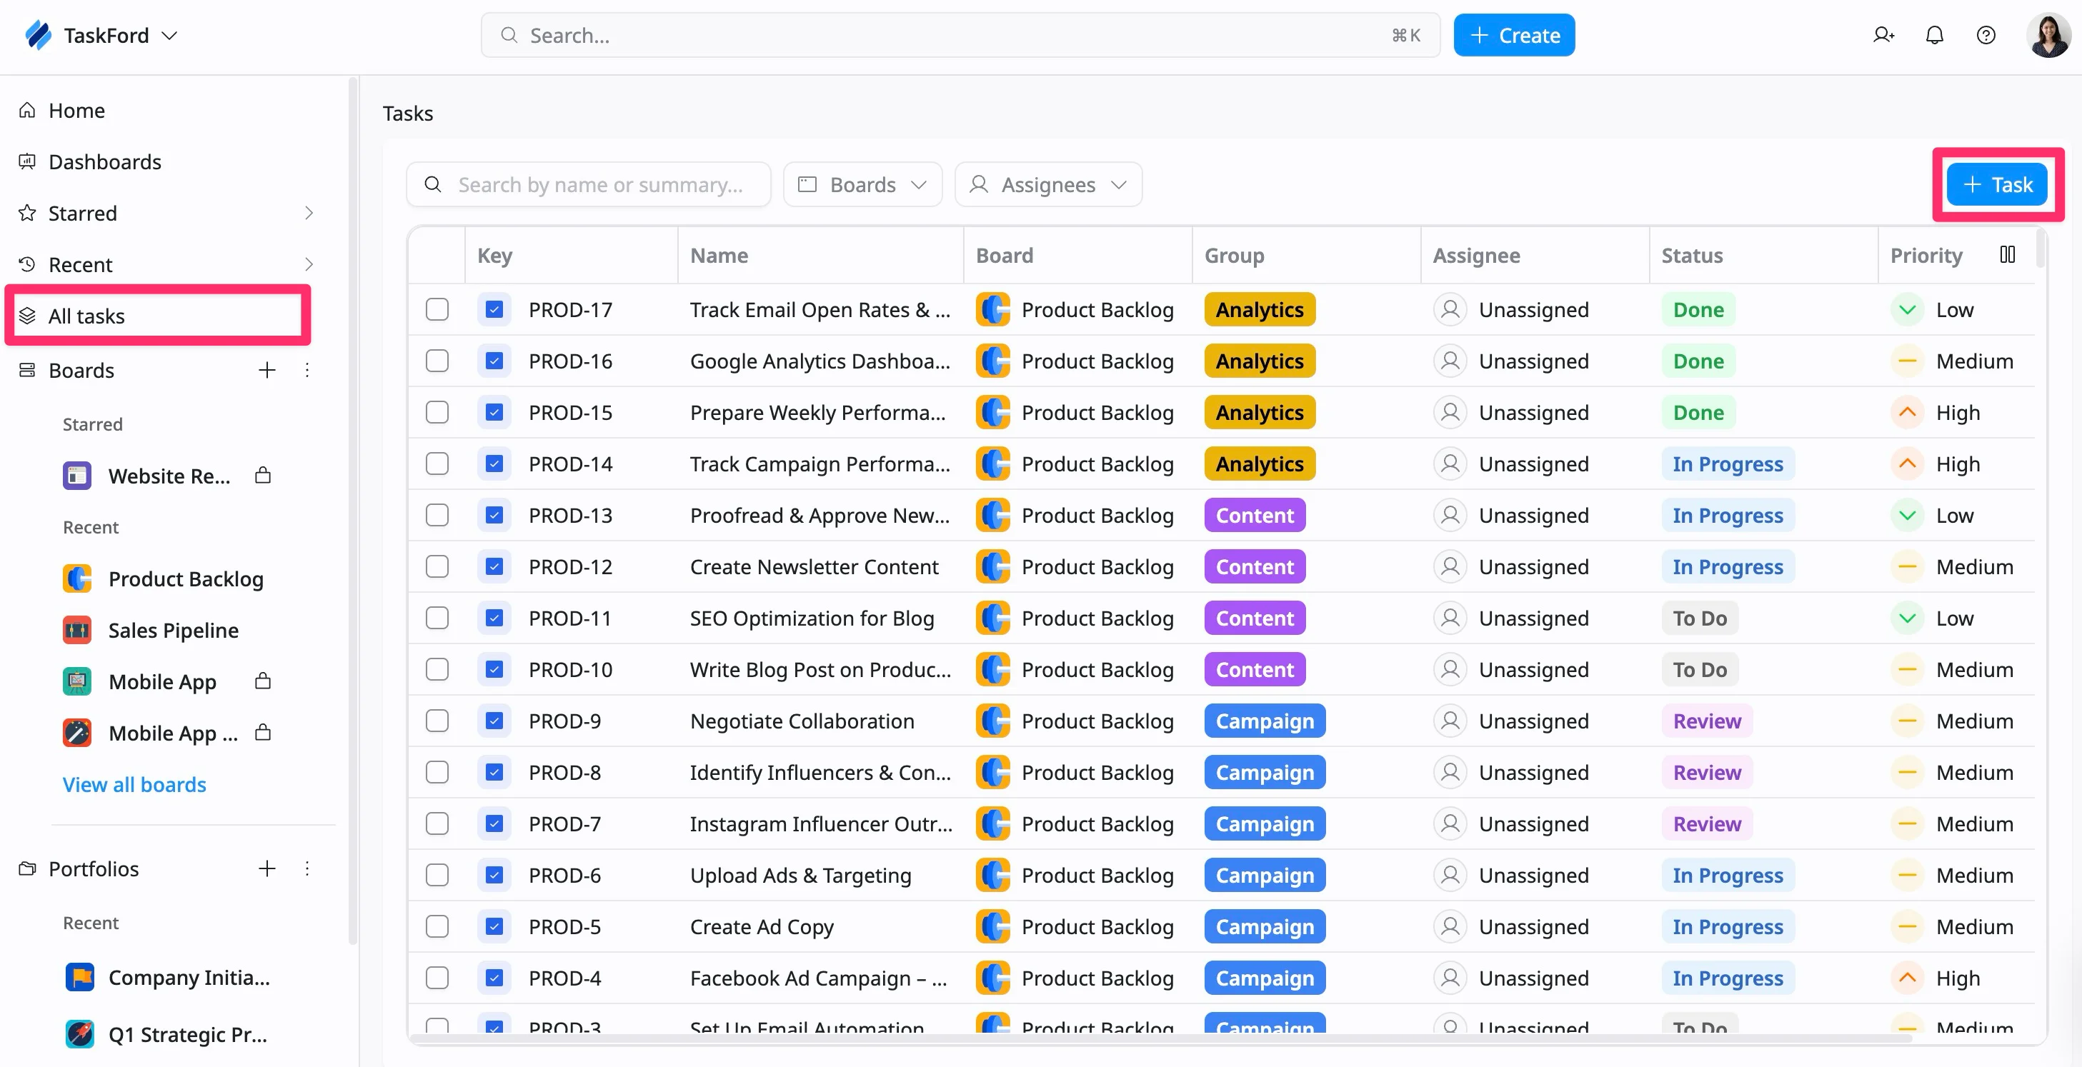Select the PROD-15 row checkbox
The image size is (2082, 1067).
437,412
